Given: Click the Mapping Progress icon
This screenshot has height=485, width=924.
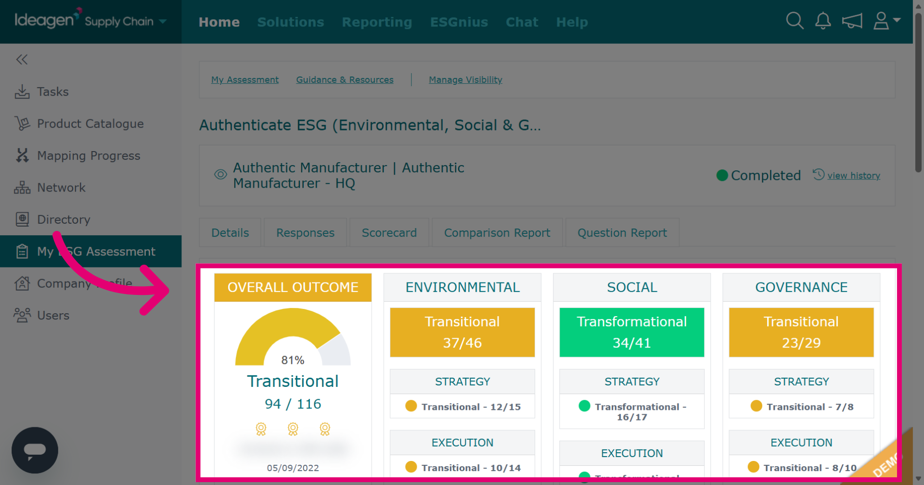Looking at the screenshot, I should pyautogui.click(x=22, y=155).
